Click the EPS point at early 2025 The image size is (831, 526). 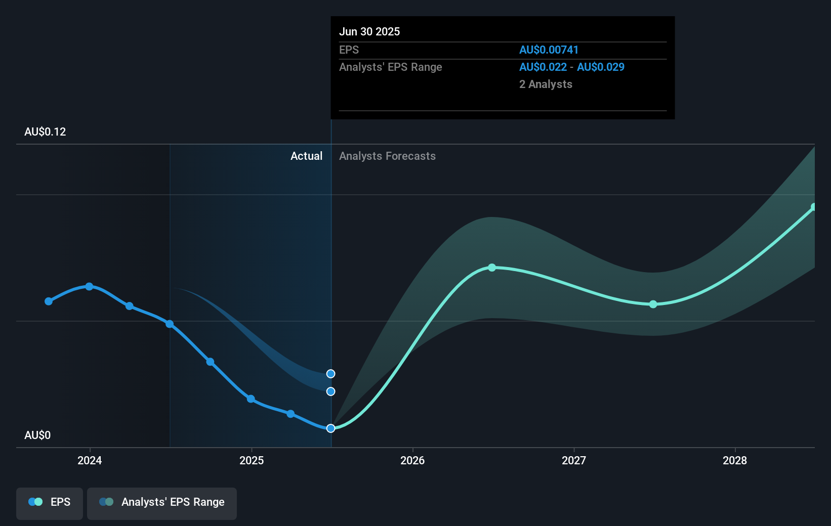point(251,399)
